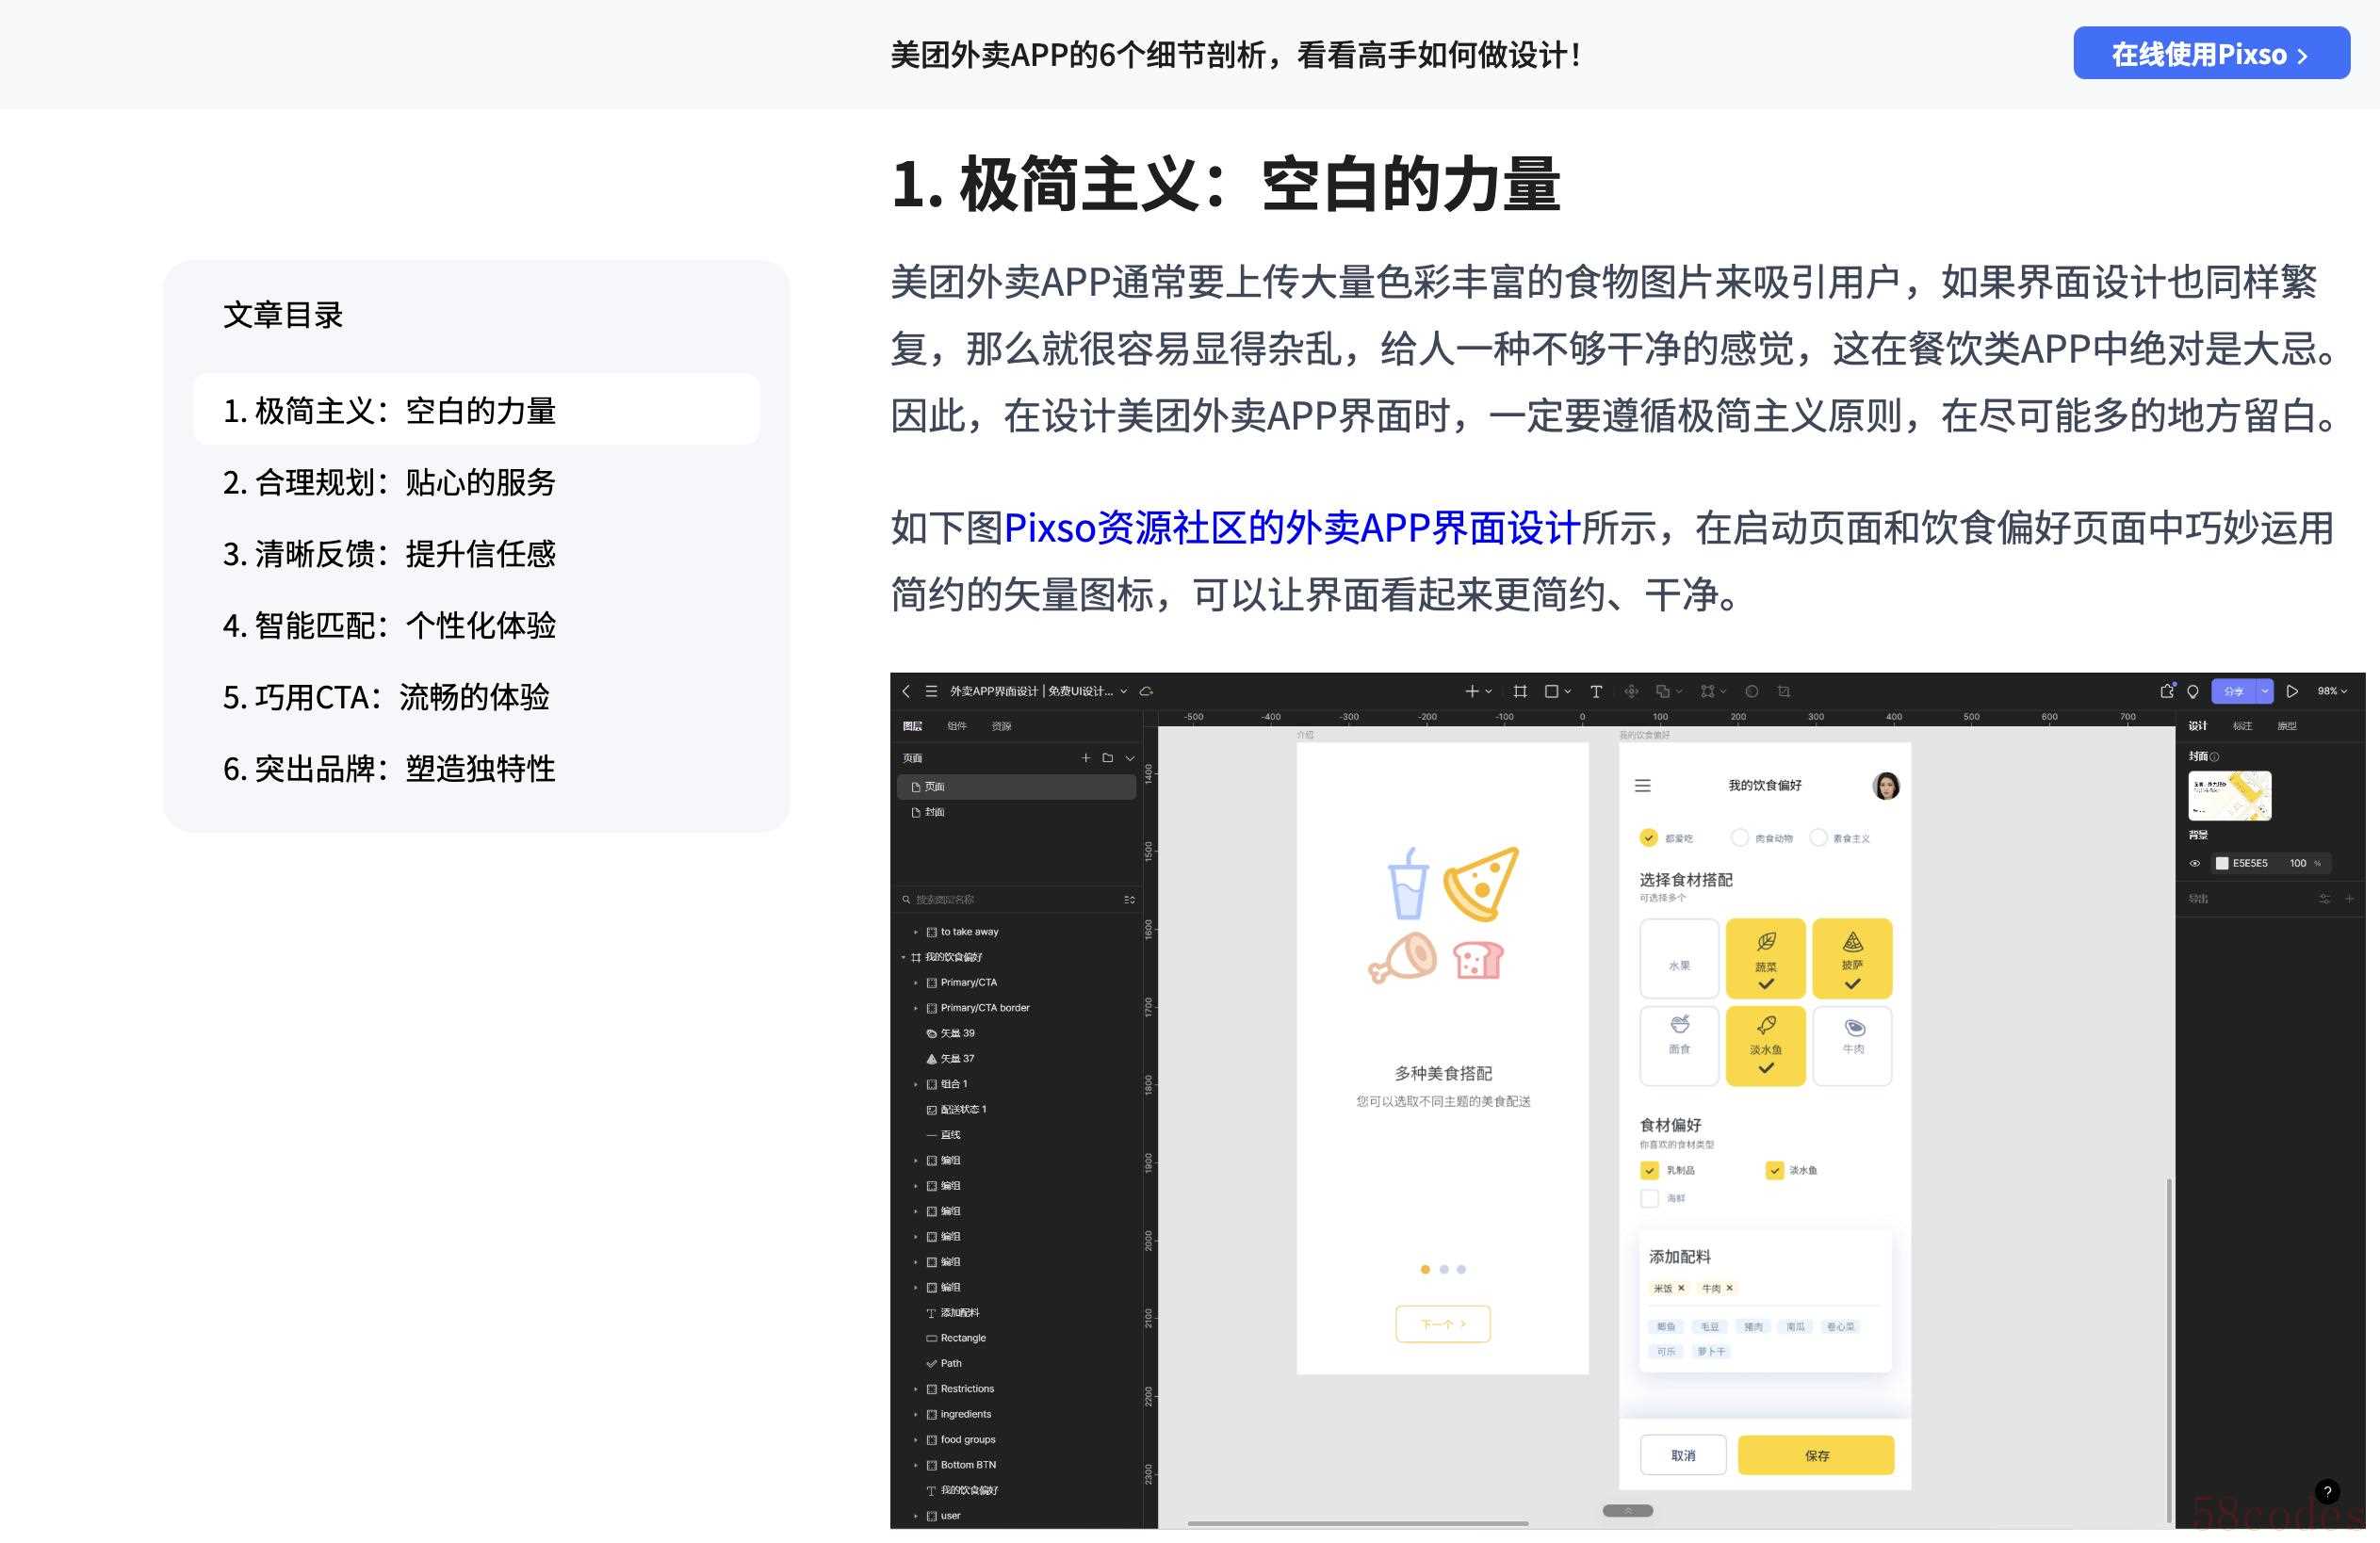
Task: Click the cloud sync icon
Action: [1147, 691]
